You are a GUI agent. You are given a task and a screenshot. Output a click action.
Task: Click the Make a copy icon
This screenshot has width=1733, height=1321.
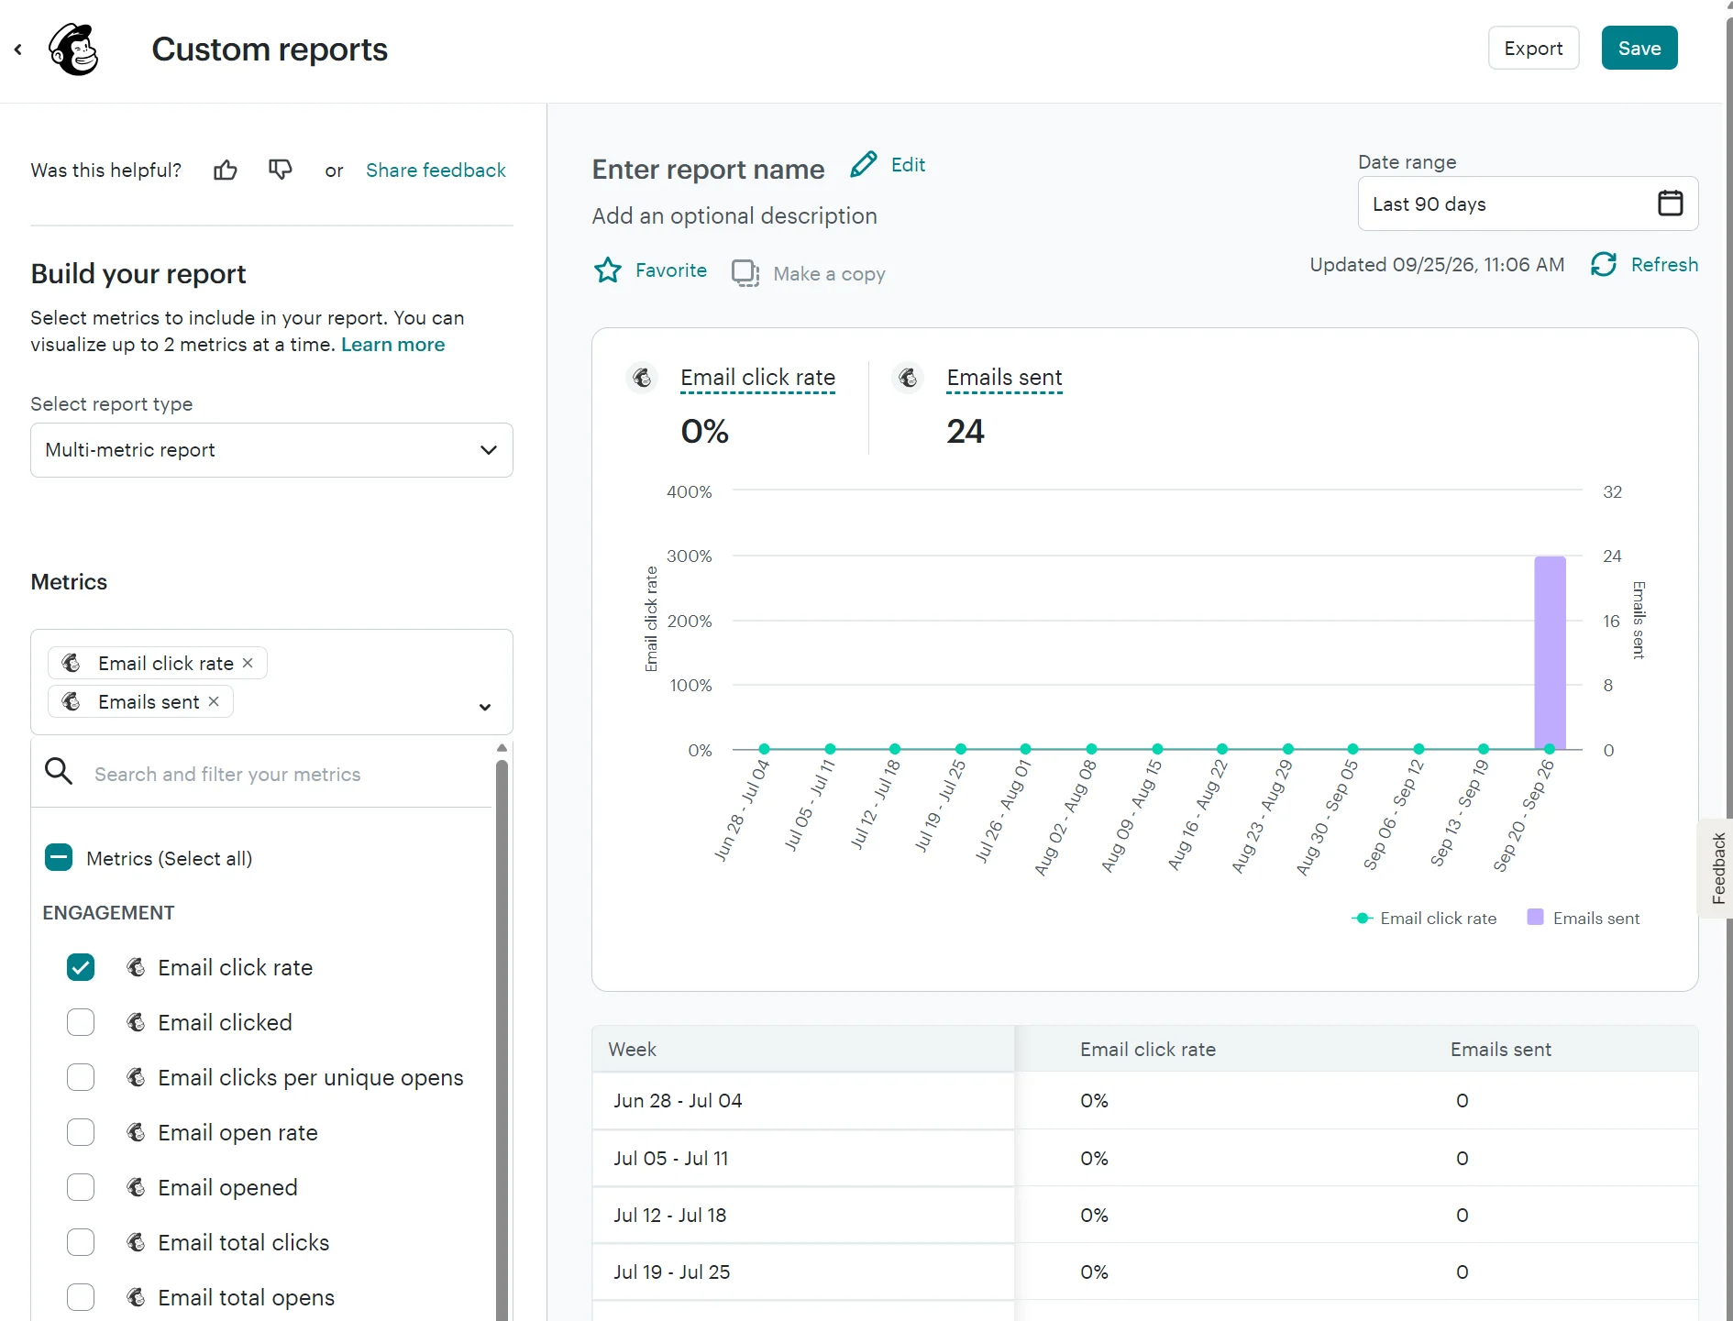coord(745,274)
